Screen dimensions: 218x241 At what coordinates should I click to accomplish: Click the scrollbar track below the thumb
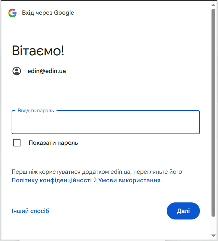pos(214,225)
